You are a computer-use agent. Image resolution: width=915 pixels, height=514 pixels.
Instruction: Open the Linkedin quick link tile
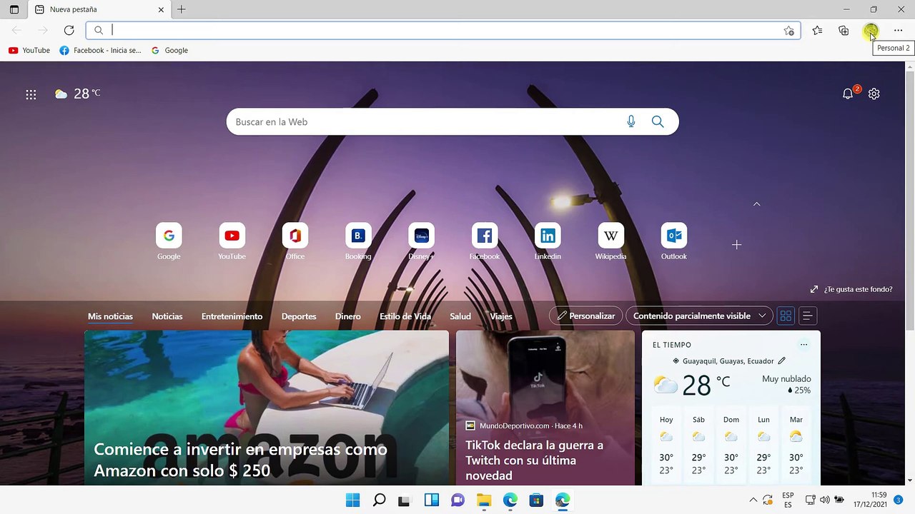click(548, 241)
